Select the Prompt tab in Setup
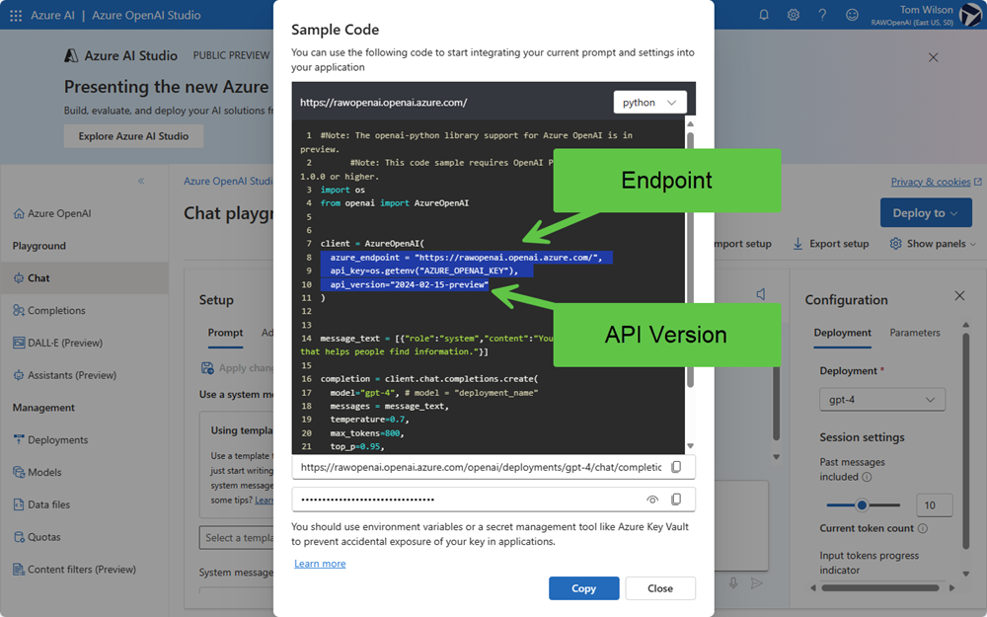The image size is (987, 617). pos(225,333)
